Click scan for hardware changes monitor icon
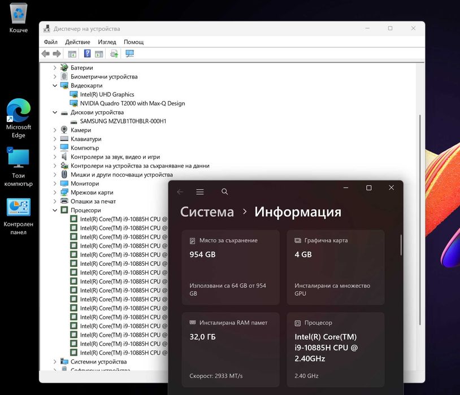Image resolution: width=460 pixels, height=395 pixels. click(129, 54)
